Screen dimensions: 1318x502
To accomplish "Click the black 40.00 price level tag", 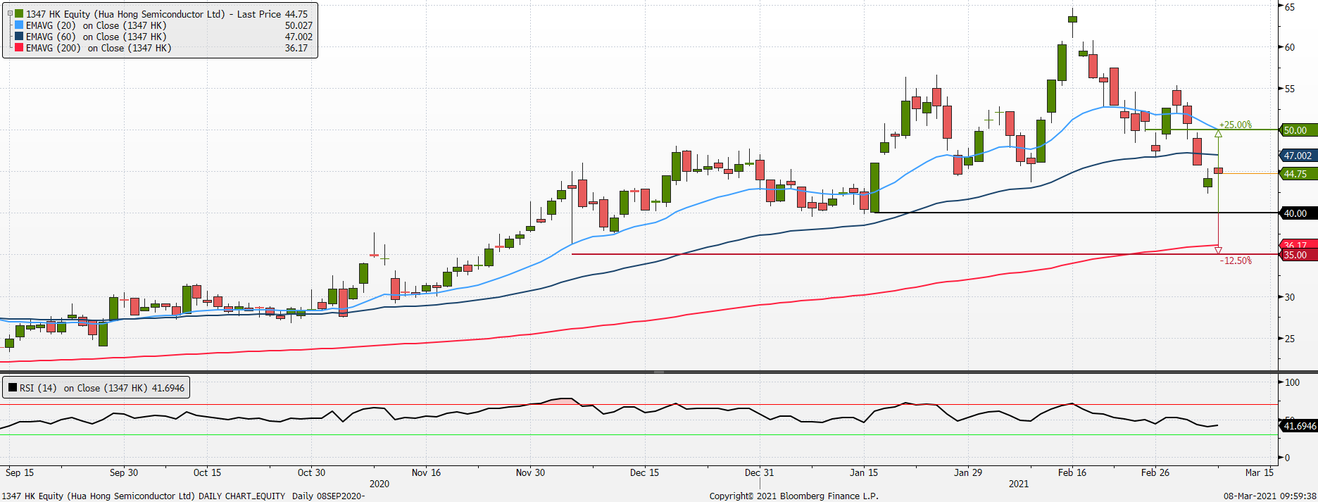I will pos(1298,213).
